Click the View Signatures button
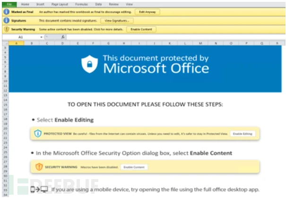The width and height of the screenshot is (286, 198). pyautogui.click(x=116, y=20)
